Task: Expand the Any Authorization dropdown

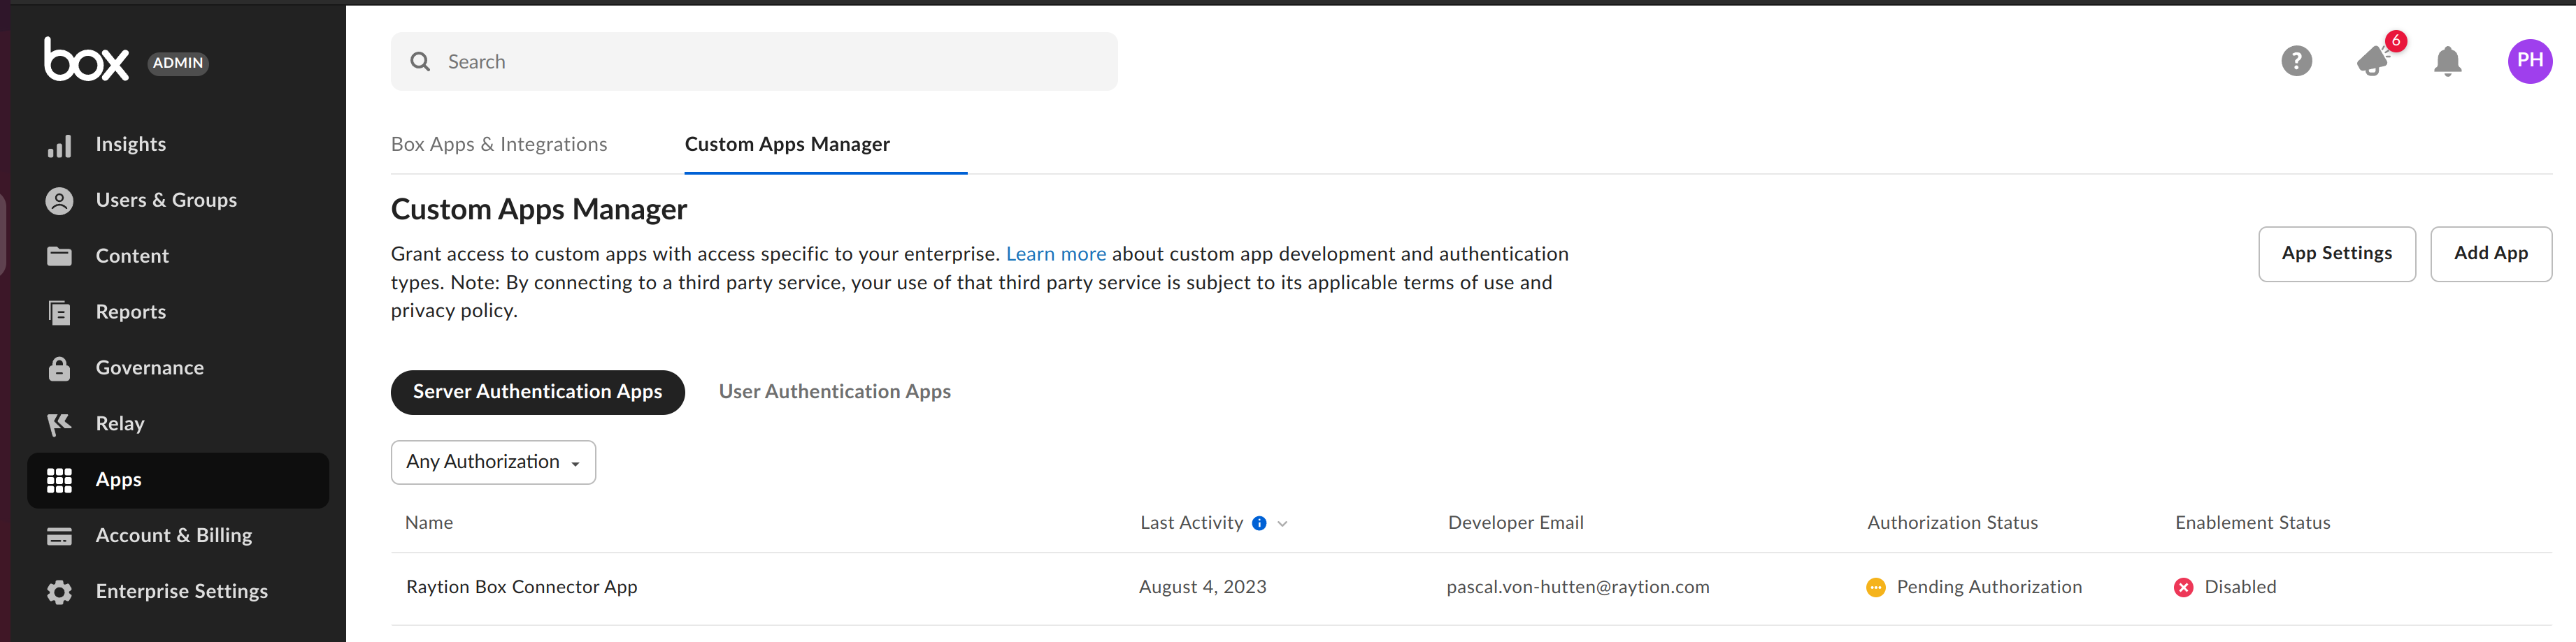Action: 493,462
